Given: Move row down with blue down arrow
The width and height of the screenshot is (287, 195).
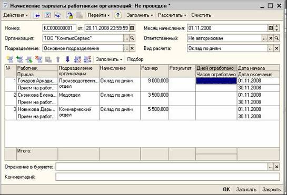Looking at the screenshot, I should 67,59.
